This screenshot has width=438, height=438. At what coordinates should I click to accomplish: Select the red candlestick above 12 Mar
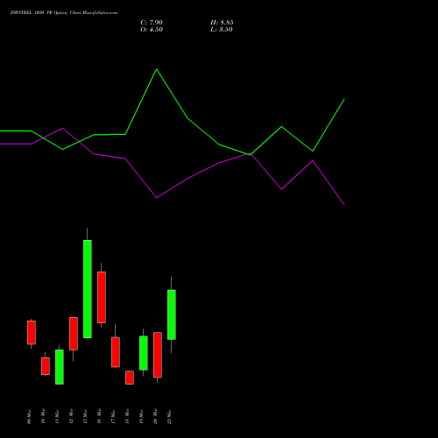(74, 334)
